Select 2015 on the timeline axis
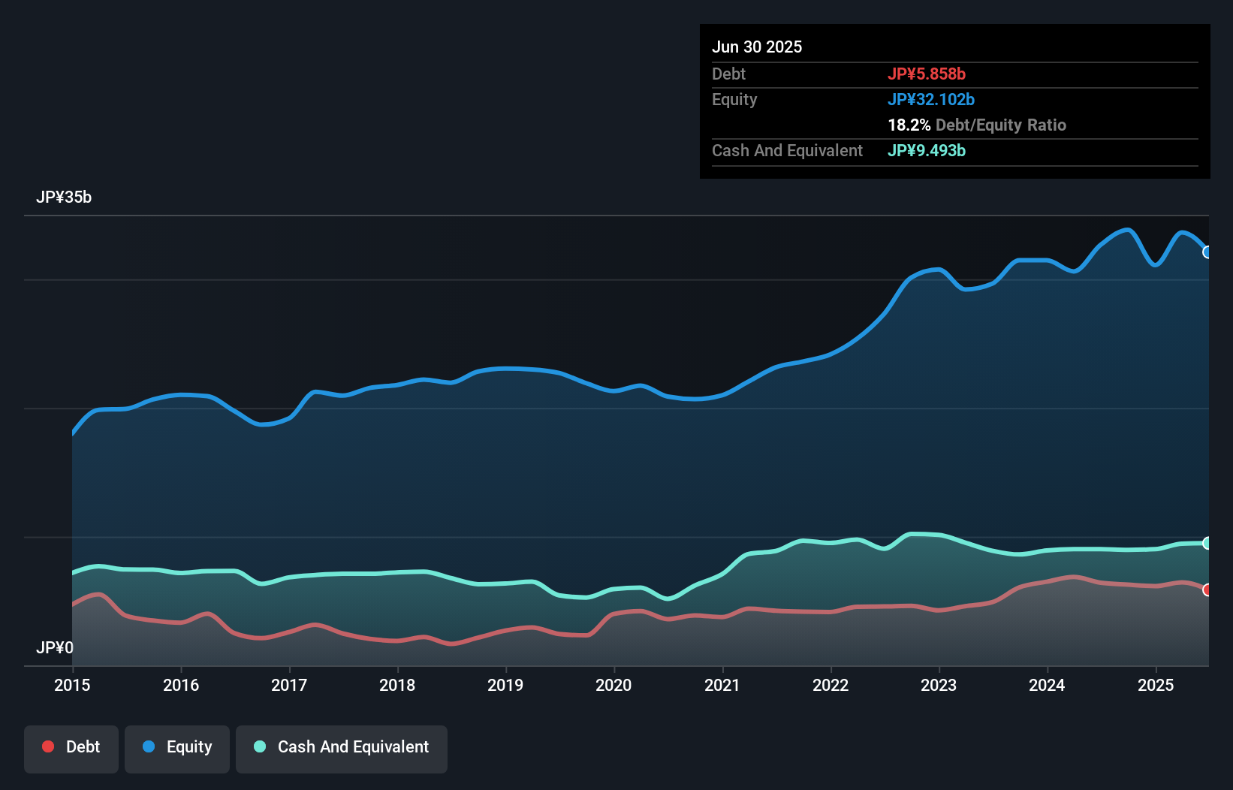This screenshot has height=790, width=1233. point(71,685)
